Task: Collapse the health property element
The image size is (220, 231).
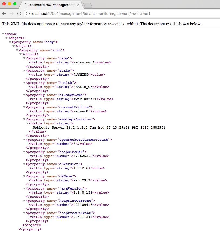Action: point(24,82)
